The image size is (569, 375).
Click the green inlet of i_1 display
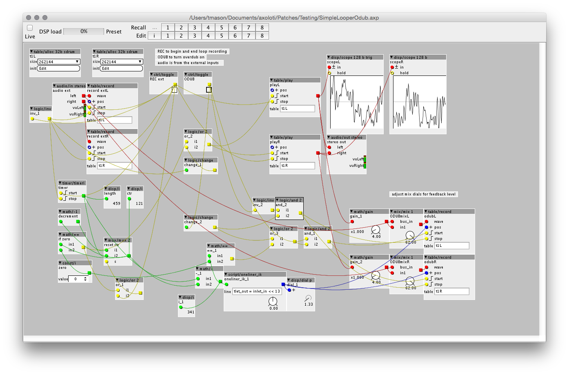[181, 307]
